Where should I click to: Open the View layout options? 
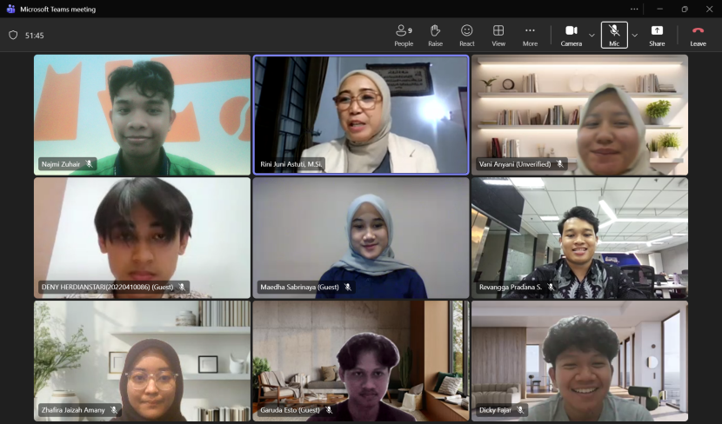point(498,35)
